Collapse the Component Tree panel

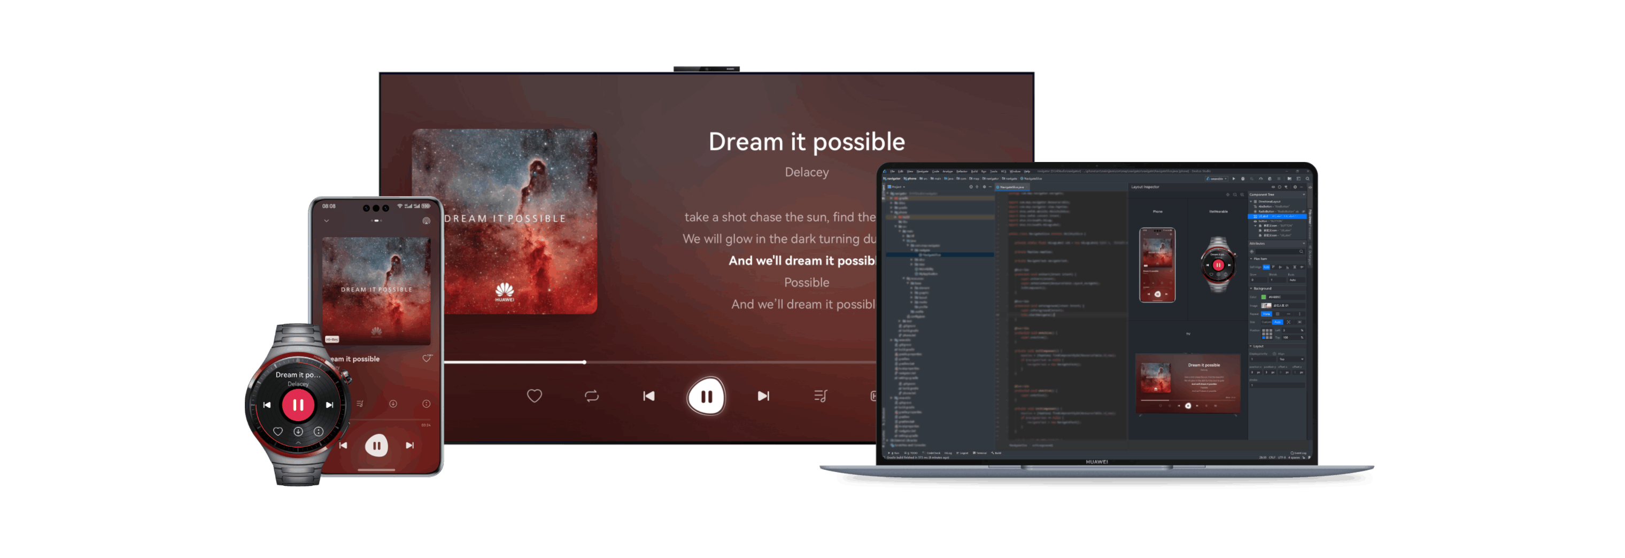click(x=1304, y=195)
